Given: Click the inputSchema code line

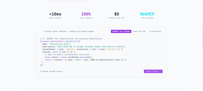Looking at the screenshot, I should click(83, 49).
